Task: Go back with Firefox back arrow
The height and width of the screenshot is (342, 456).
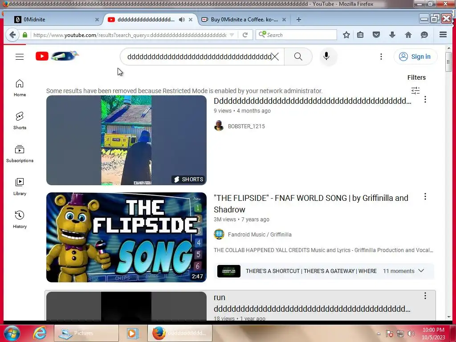Action: pos(12,35)
